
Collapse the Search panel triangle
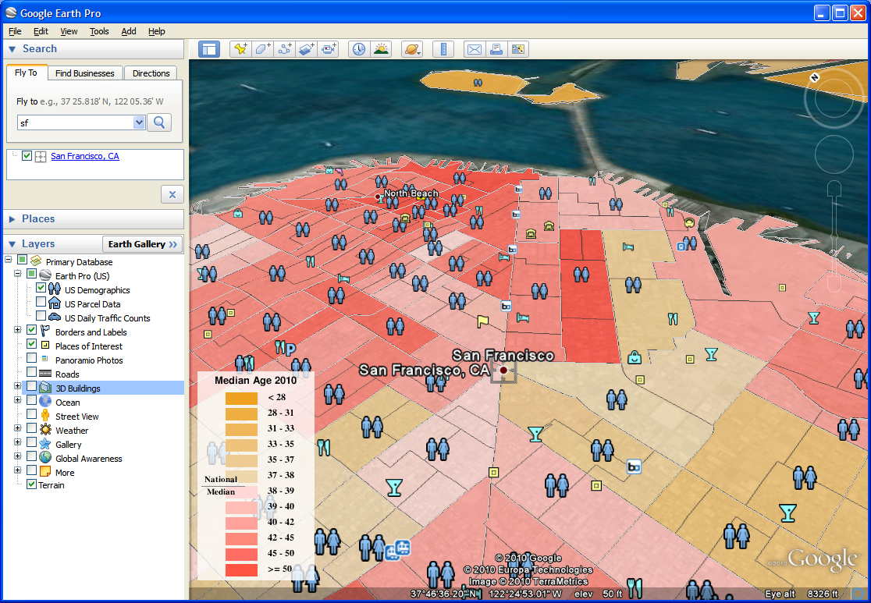pos(12,49)
